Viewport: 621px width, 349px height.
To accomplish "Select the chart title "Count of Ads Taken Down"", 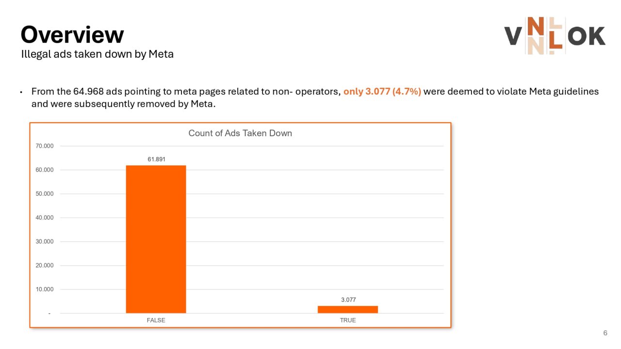I will coord(240,133).
